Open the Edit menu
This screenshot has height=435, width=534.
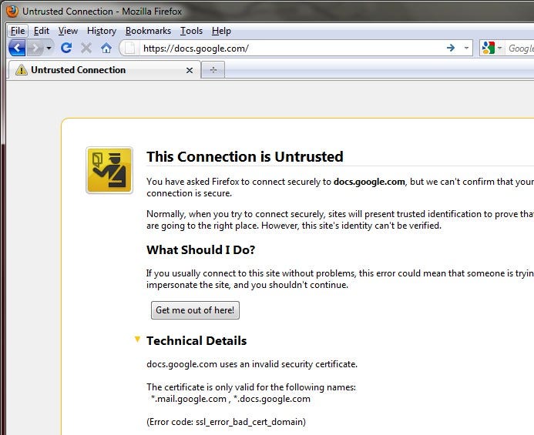[41, 31]
